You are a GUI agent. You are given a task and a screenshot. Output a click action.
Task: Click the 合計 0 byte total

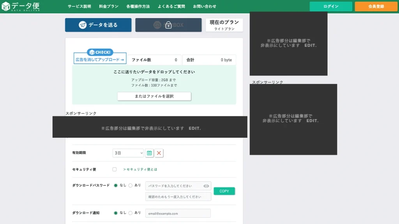coord(209,60)
